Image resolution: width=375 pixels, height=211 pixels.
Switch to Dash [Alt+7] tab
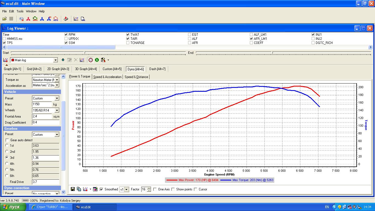pyautogui.click(x=157, y=69)
